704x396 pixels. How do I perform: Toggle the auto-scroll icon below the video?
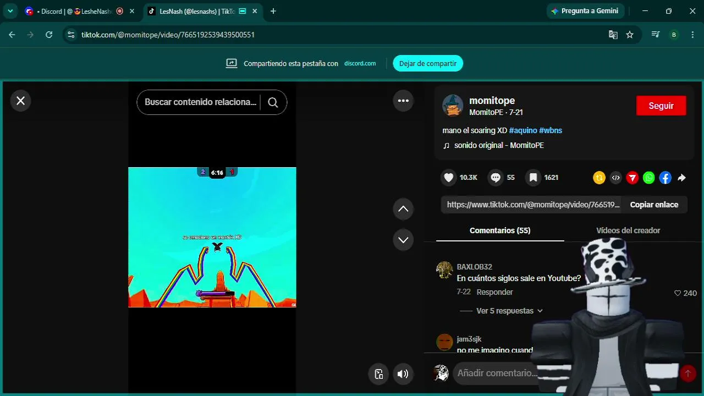point(378,374)
